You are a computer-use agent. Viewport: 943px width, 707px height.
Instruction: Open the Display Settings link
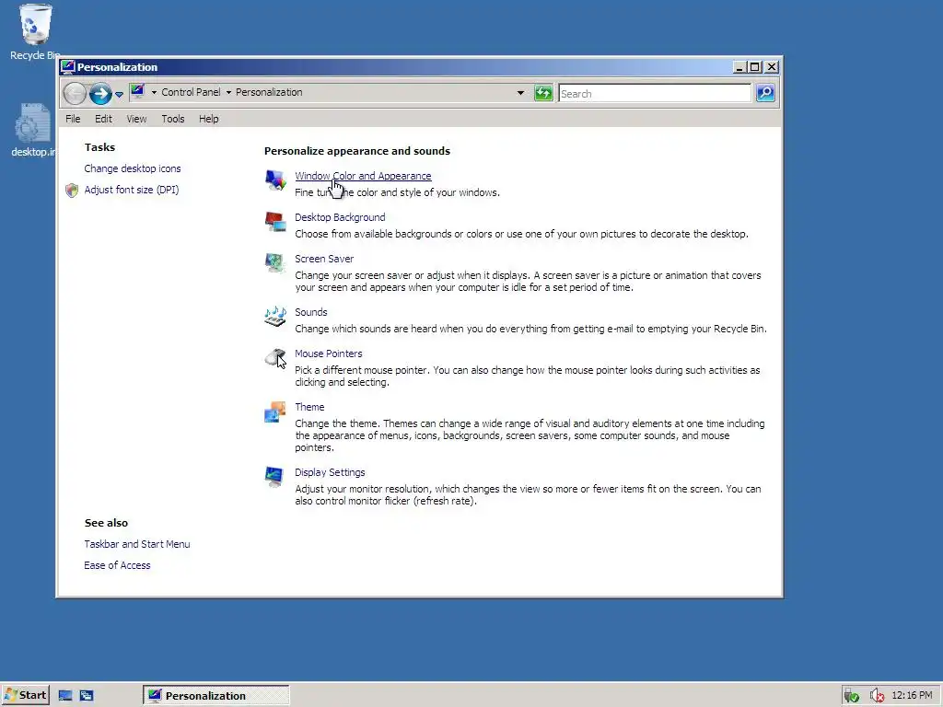[330, 472]
